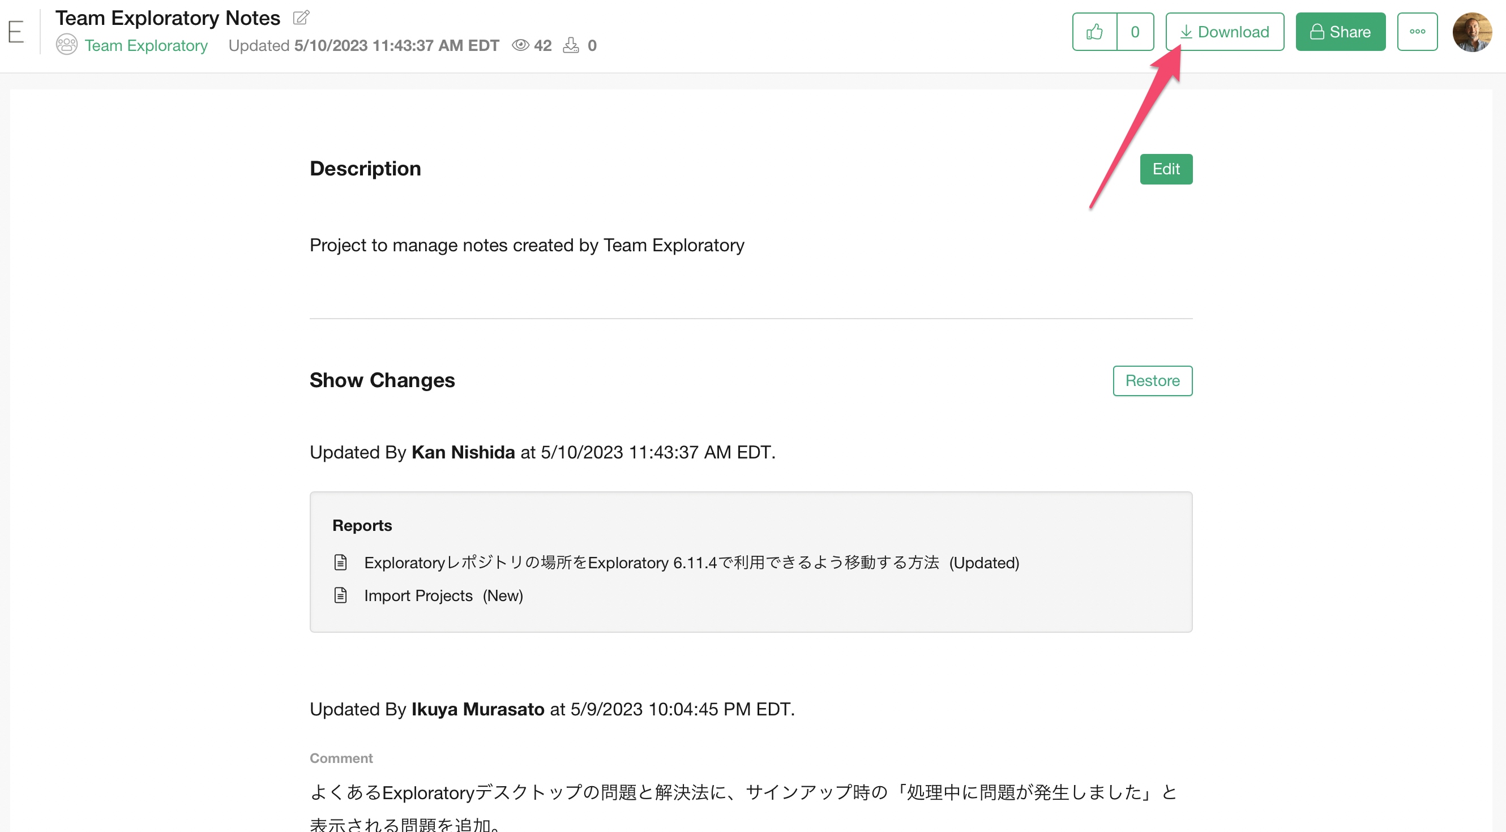Open the Exploratory 6.11.4 repository report

pos(651,562)
